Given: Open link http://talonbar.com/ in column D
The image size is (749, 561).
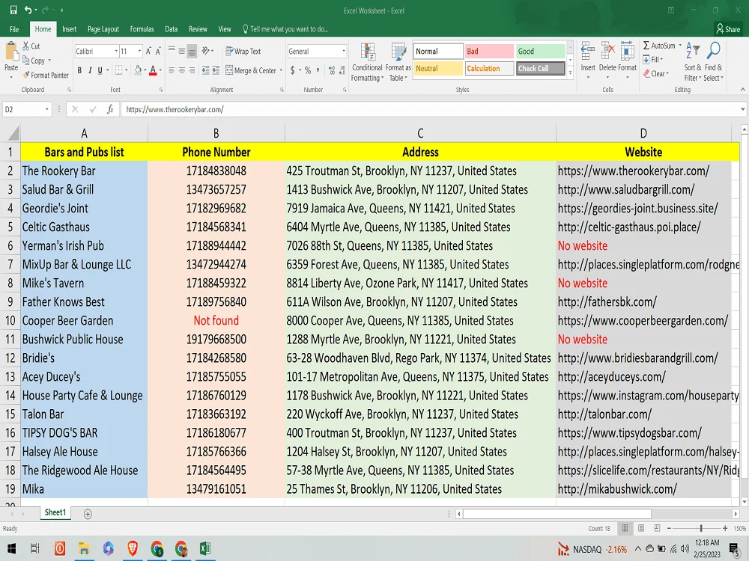Looking at the screenshot, I should [604, 414].
